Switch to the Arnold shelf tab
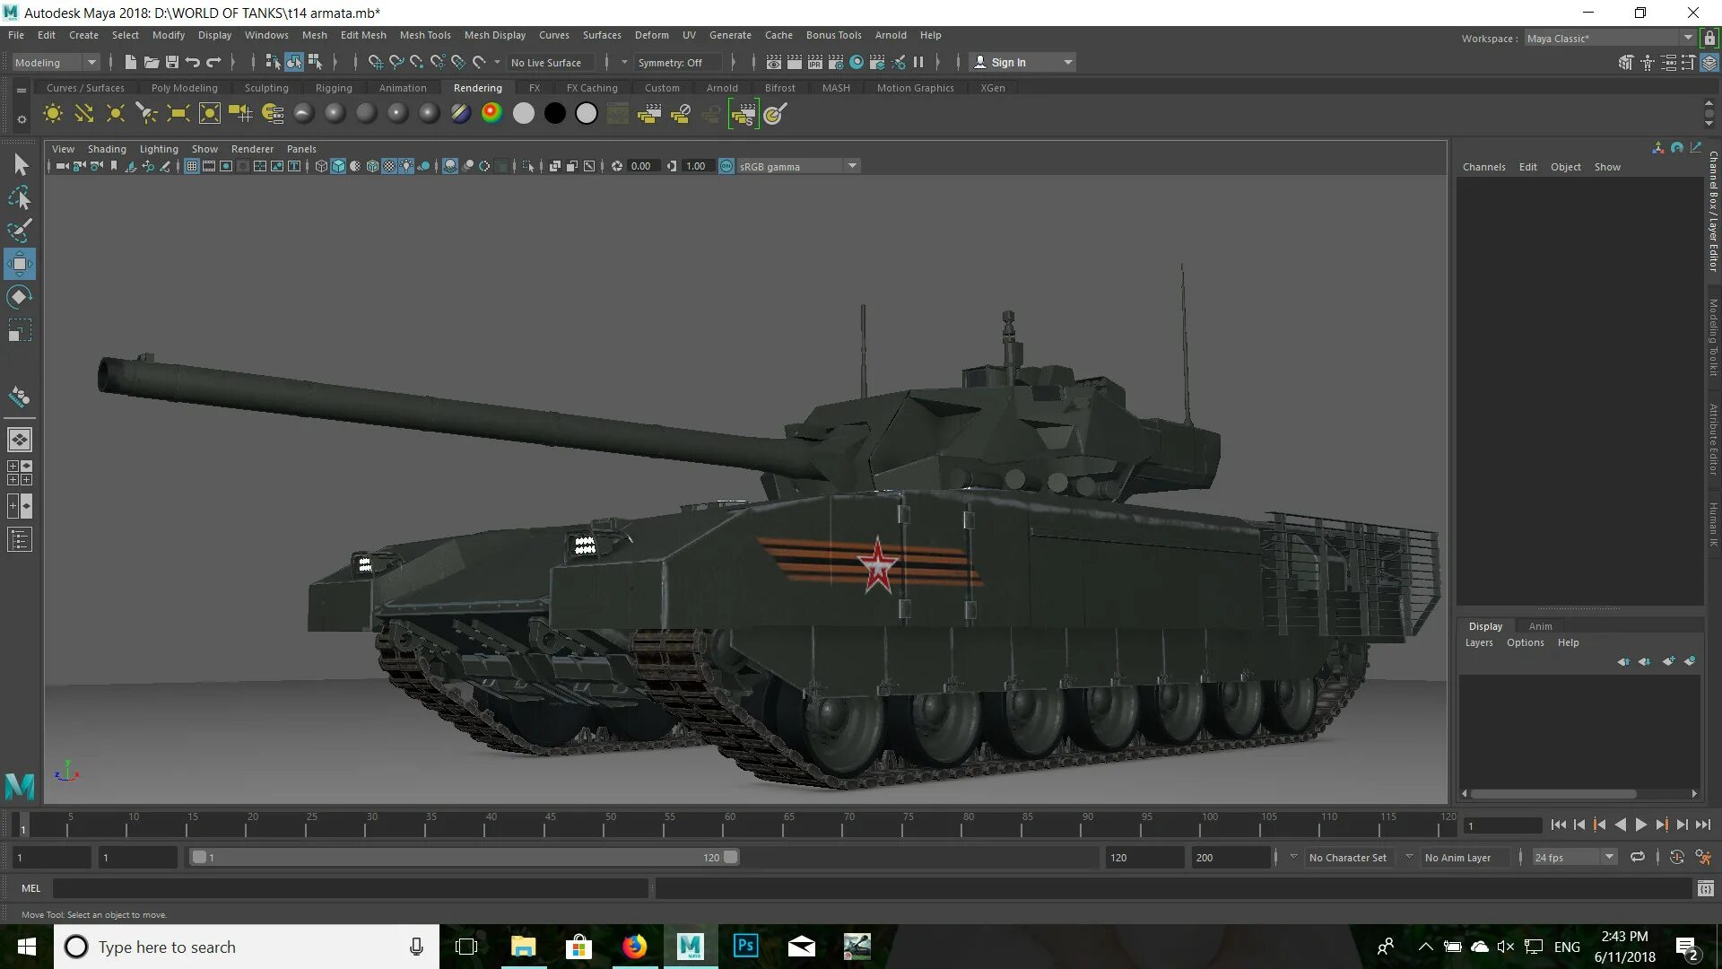The height and width of the screenshot is (969, 1722). (x=722, y=88)
